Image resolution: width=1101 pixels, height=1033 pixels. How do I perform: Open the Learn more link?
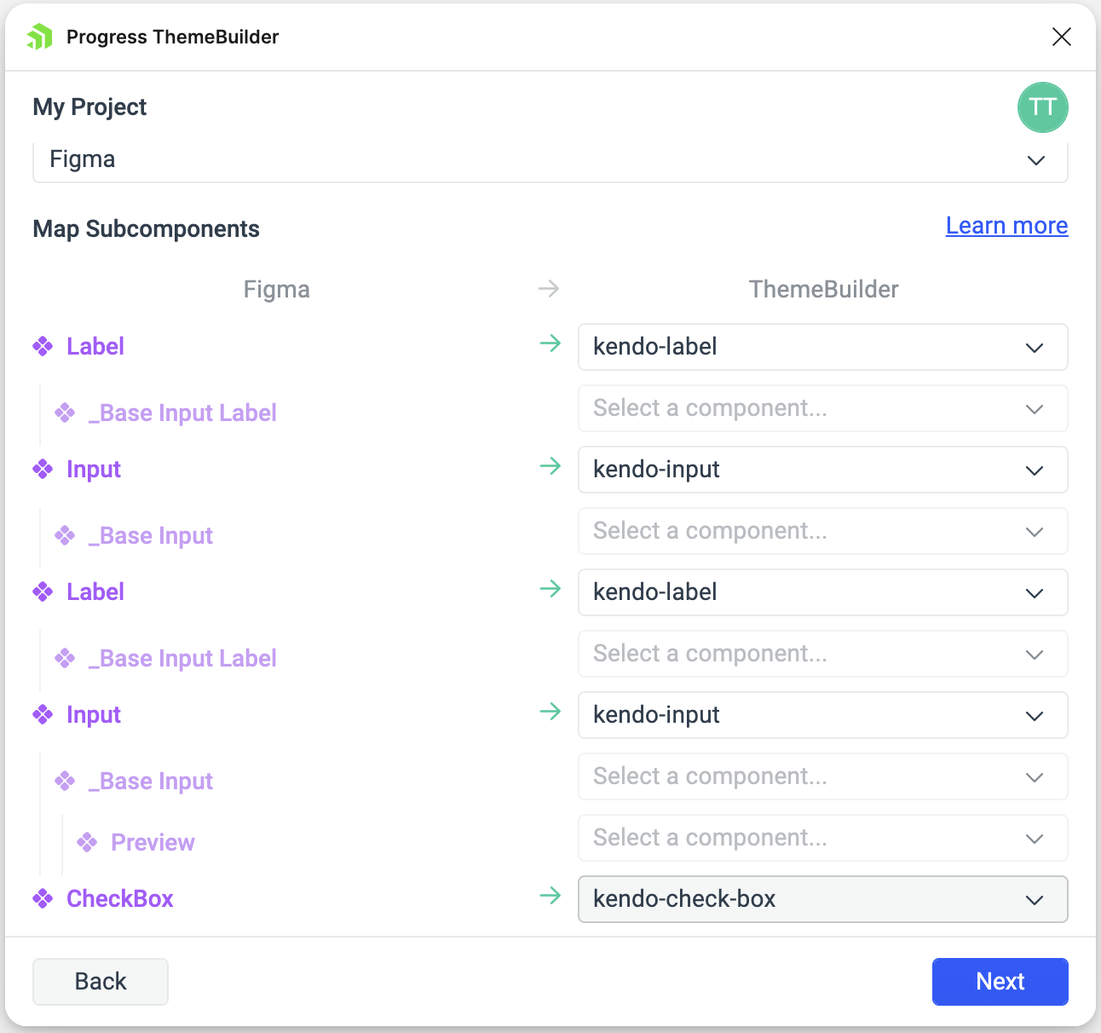tap(1006, 225)
